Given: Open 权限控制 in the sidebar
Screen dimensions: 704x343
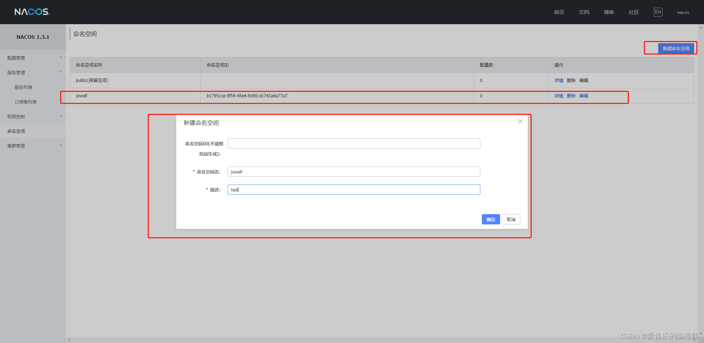Looking at the screenshot, I should [16, 116].
